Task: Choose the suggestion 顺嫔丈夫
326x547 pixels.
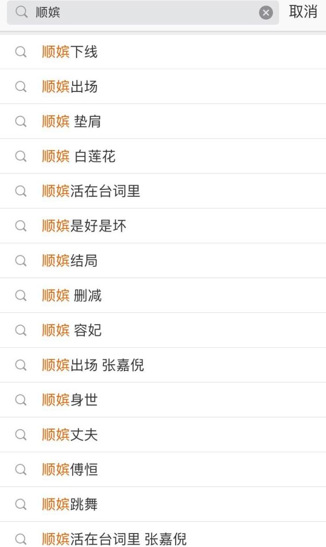Action: [70, 435]
